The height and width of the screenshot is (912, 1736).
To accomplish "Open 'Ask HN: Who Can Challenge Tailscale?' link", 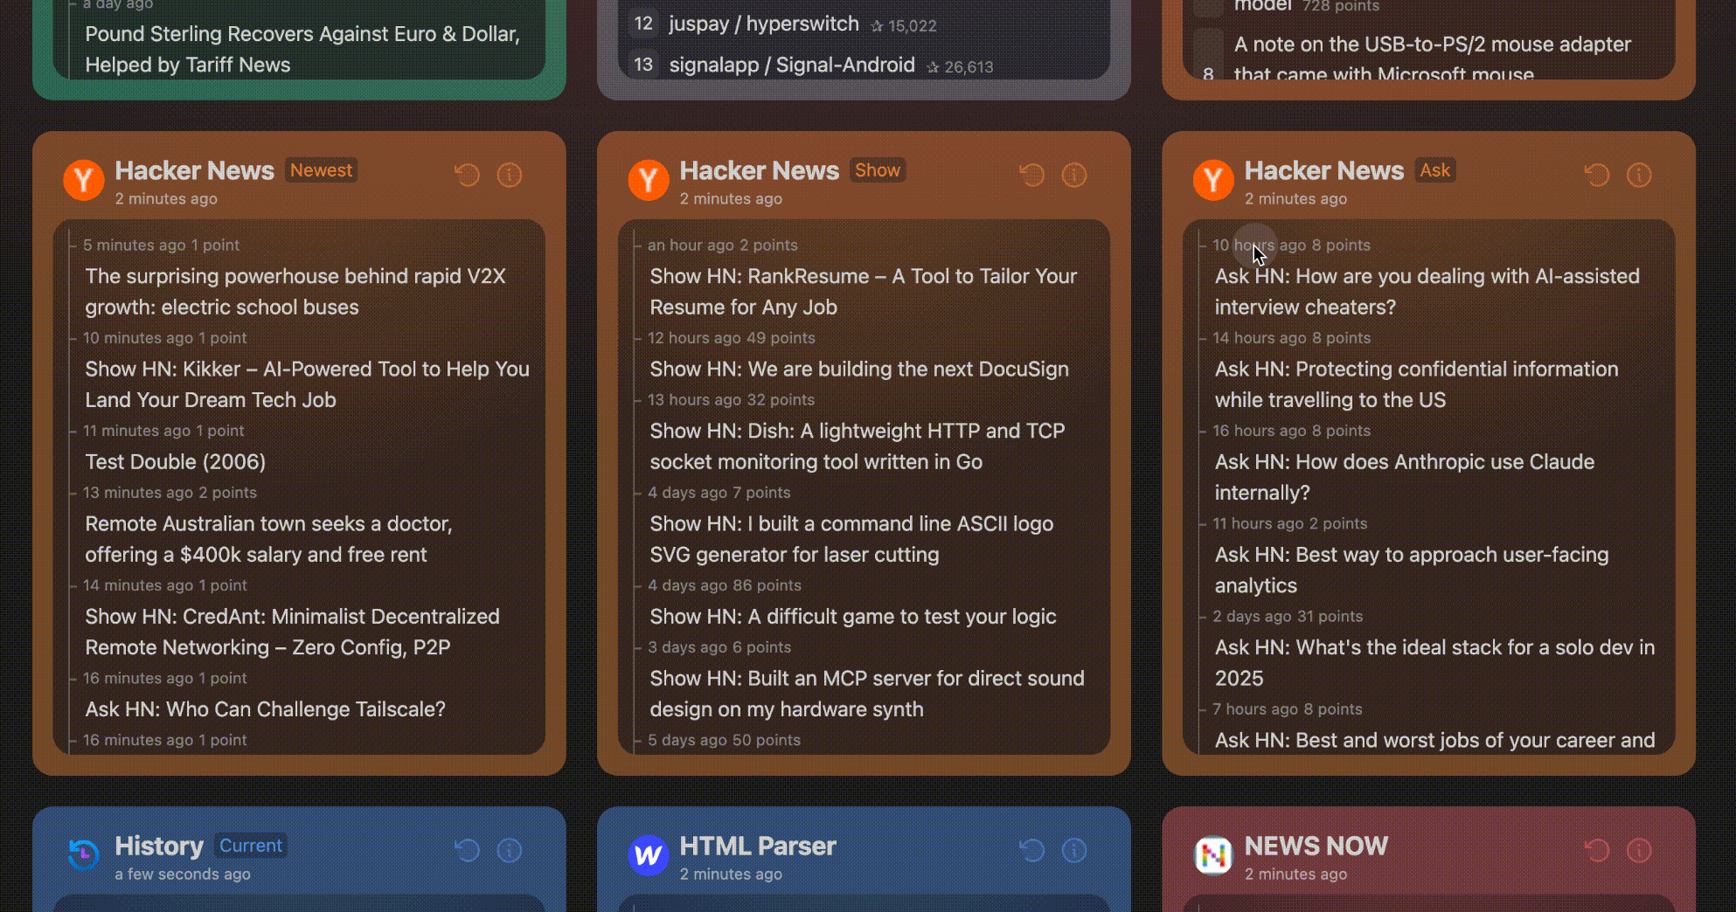I will pyautogui.click(x=265, y=709).
